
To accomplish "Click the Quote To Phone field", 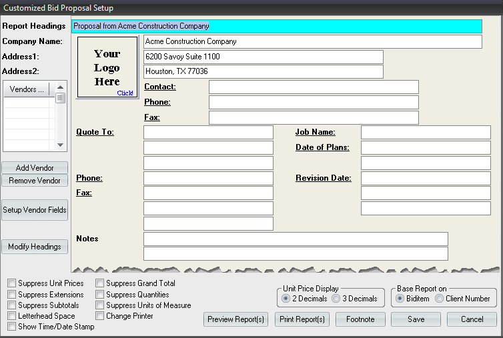I will (x=209, y=178).
